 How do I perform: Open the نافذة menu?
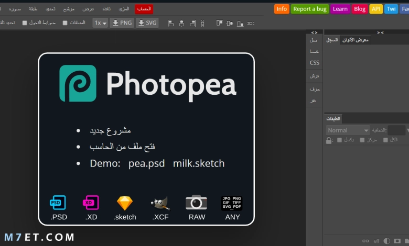click(106, 9)
